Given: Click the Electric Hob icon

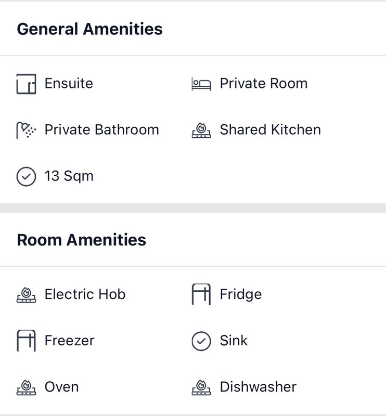Looking at the screenshot, I should click(26, 295).
